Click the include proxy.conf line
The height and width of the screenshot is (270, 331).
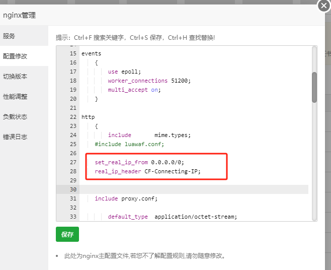pos(126,198)
